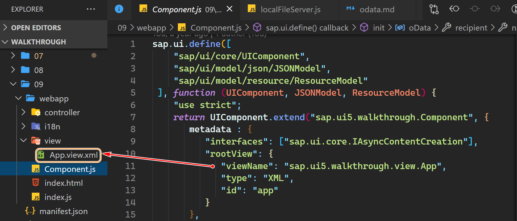517x221 pixels.
Task: Close the Component.js tab
Action: click(x=230, y=9)
